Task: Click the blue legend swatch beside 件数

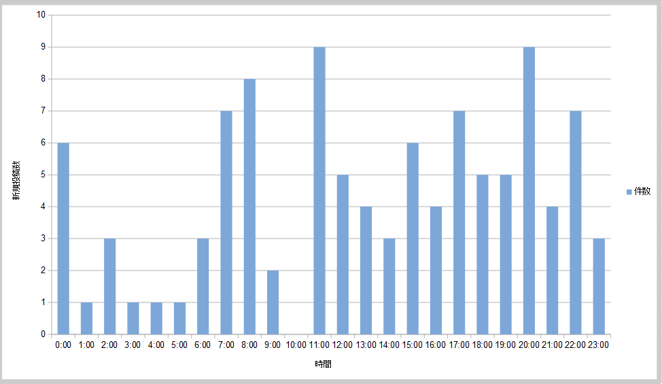Action: point(629,192)
